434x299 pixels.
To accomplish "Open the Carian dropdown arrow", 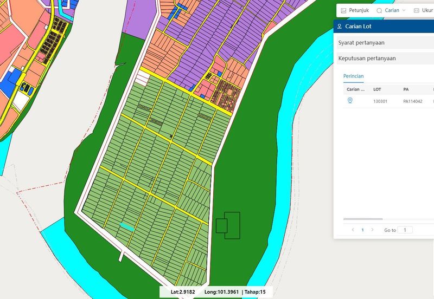I will pos(404,10).
